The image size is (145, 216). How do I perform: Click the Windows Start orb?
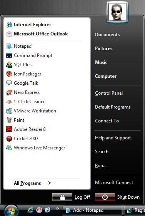tap(11, 210)
